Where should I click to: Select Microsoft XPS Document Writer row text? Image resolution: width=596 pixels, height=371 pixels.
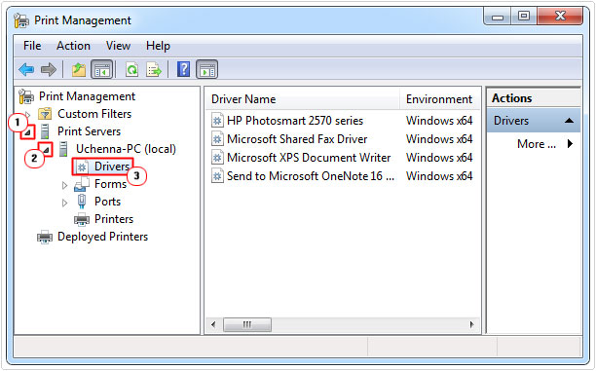coord(309,158)
